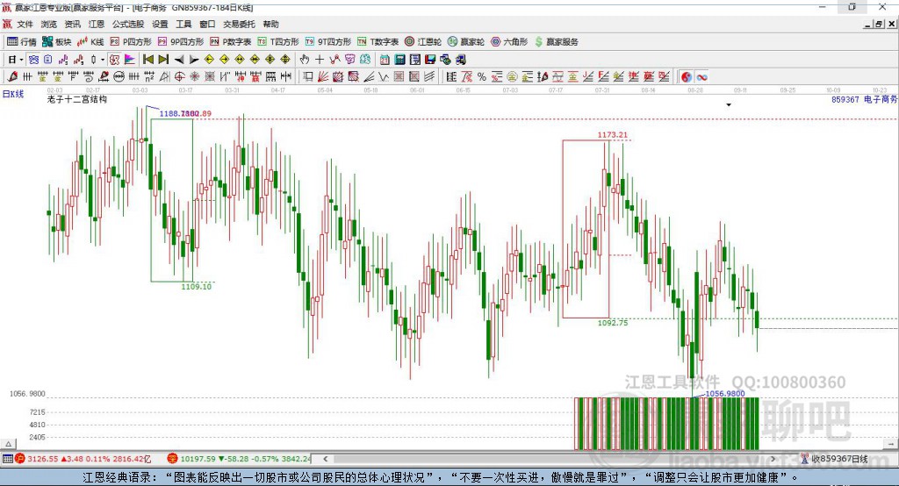Click the crosshair cursor tool
Viewport: 899px width, 486px height.
pos(320,59)
